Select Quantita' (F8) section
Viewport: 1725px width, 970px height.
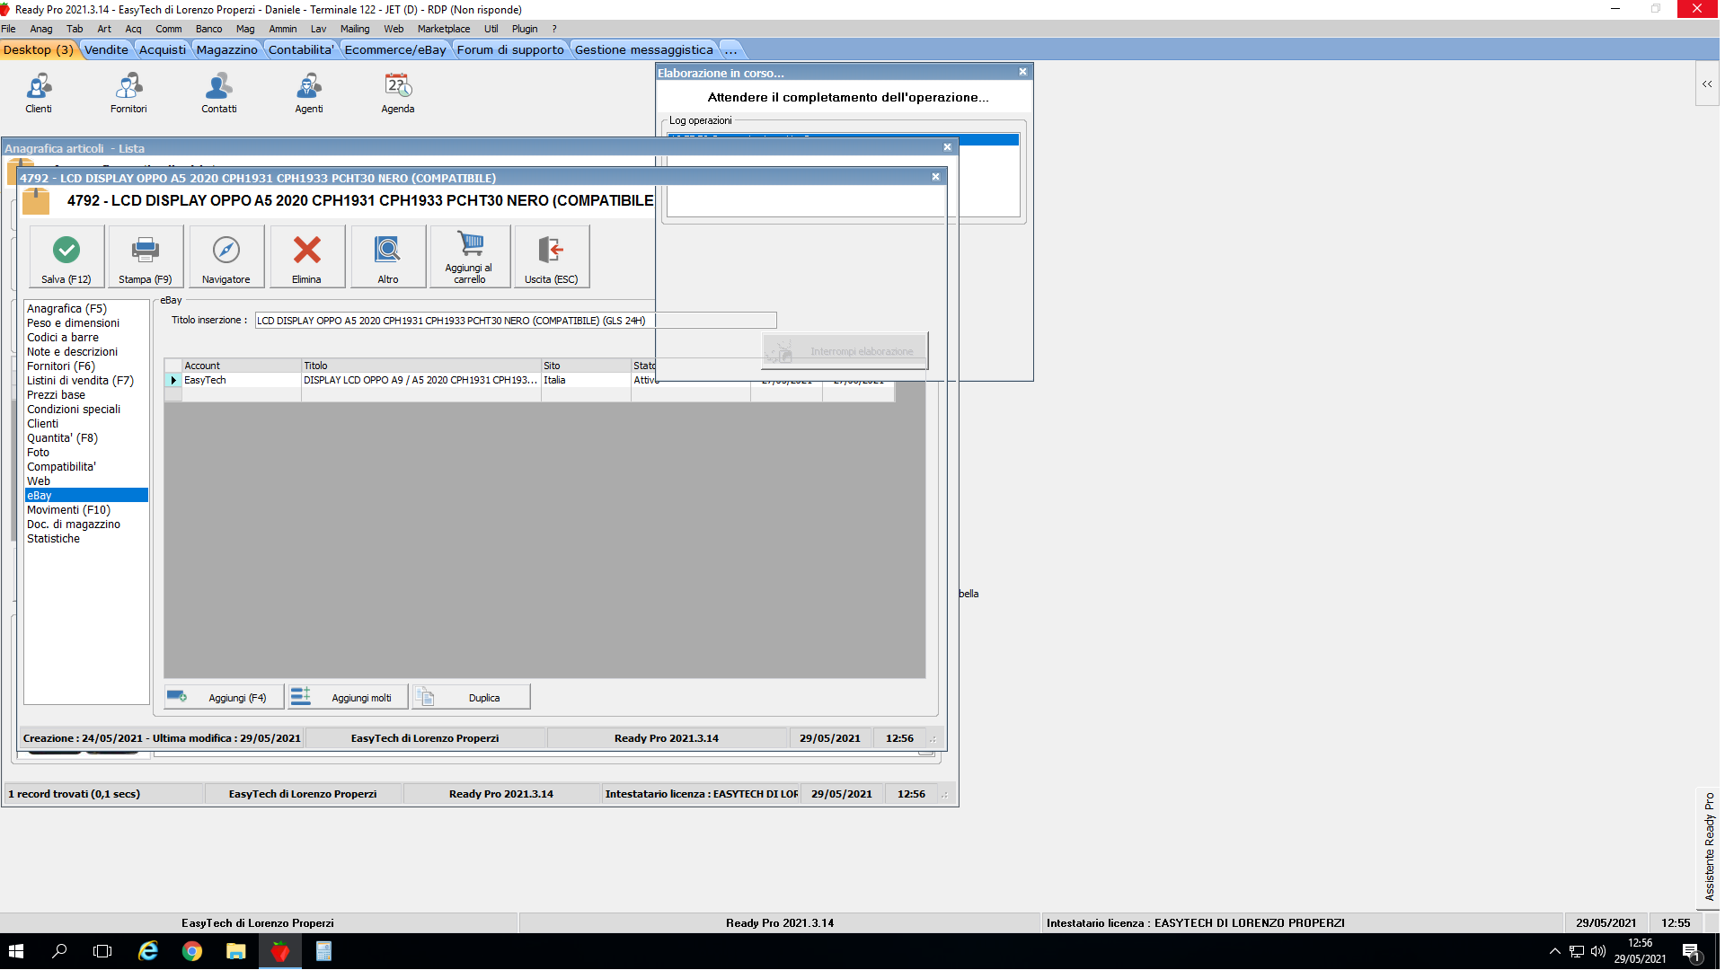(86, 438)
